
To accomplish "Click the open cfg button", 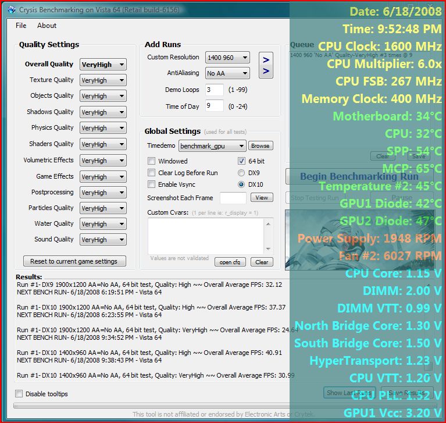I will 230,262.
